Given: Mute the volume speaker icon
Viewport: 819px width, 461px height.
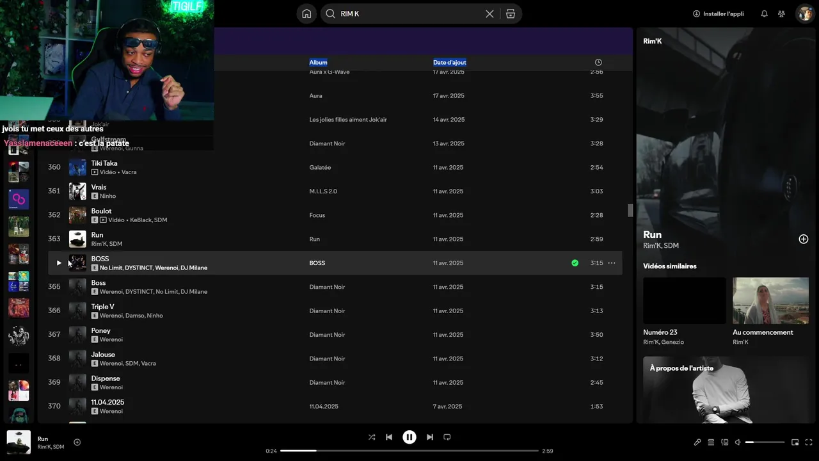Looking at the screenshot, I should pyautogui.click(x=738, y=442).
